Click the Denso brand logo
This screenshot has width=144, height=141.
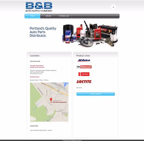tap(84, 74)
